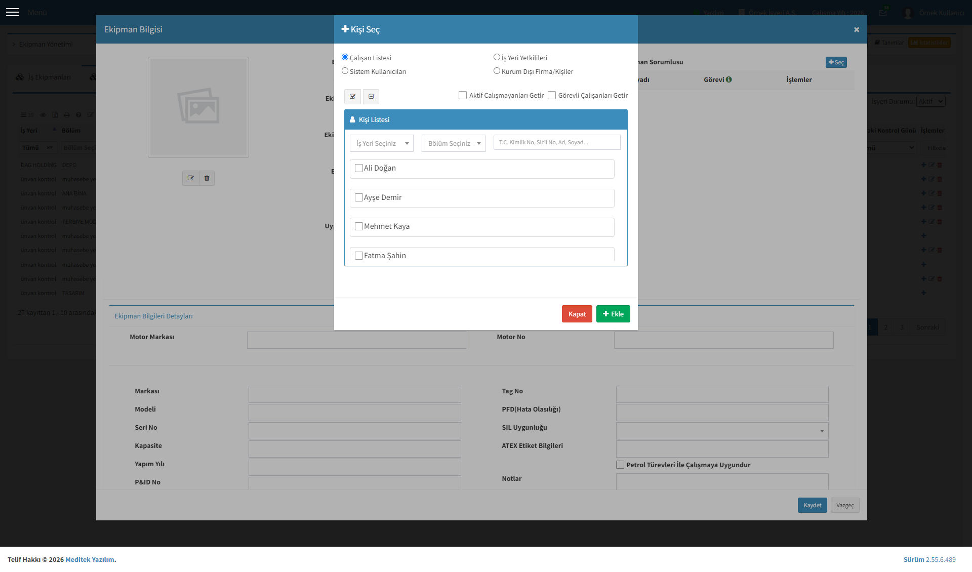This screenshot has height=572, width=972.
Task: Click the Sonraki pagination link
Action: [928, 327]
